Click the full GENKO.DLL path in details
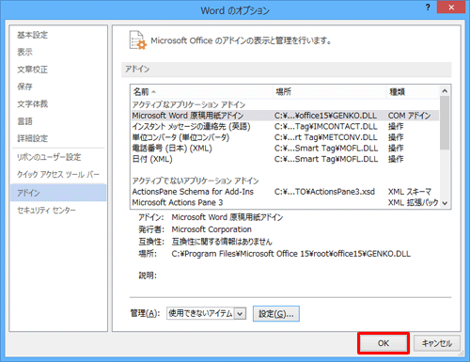Screen dimensions: 470x362 (x=291, y=254)
